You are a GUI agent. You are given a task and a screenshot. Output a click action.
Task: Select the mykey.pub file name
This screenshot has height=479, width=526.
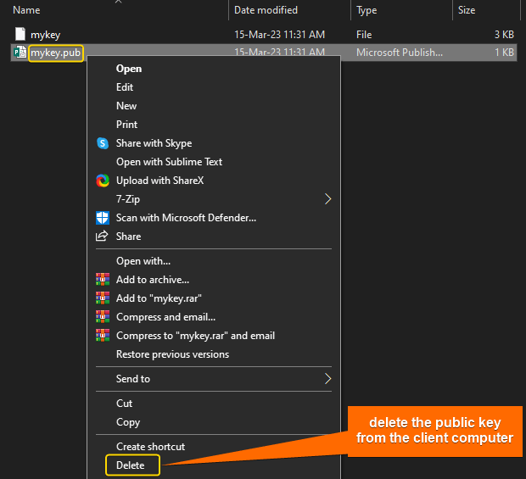55,53
